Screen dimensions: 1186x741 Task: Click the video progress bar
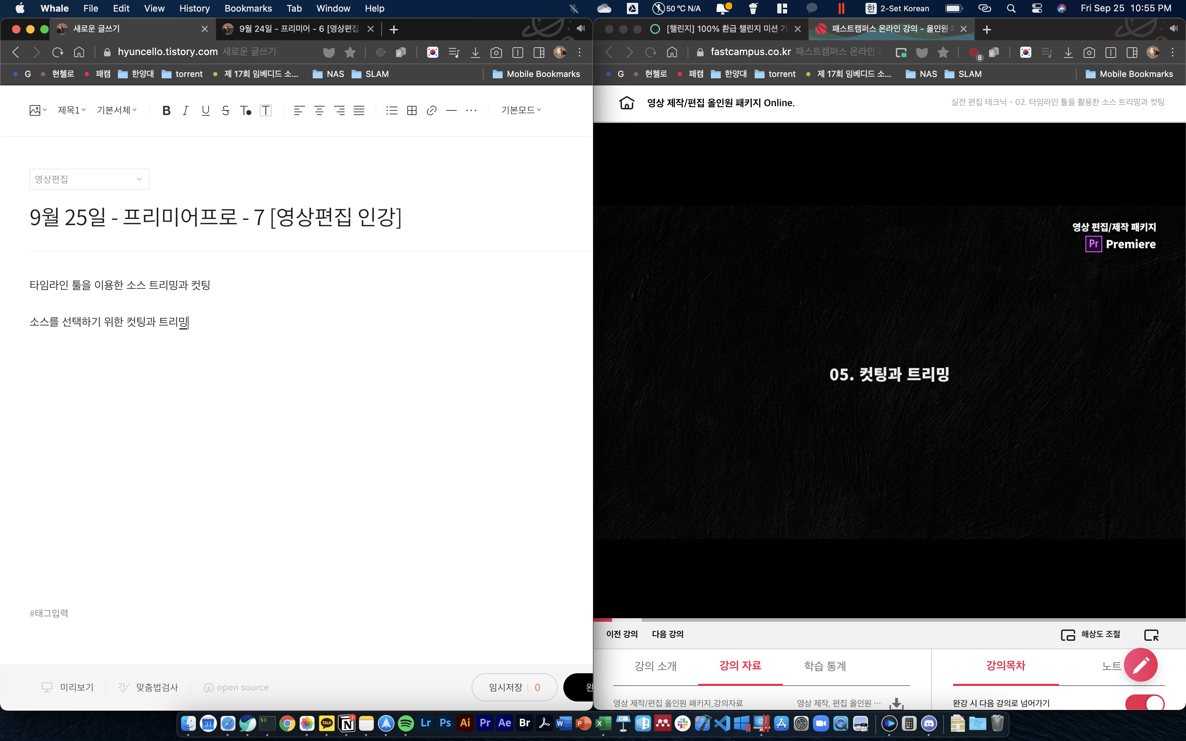[889, 620]
